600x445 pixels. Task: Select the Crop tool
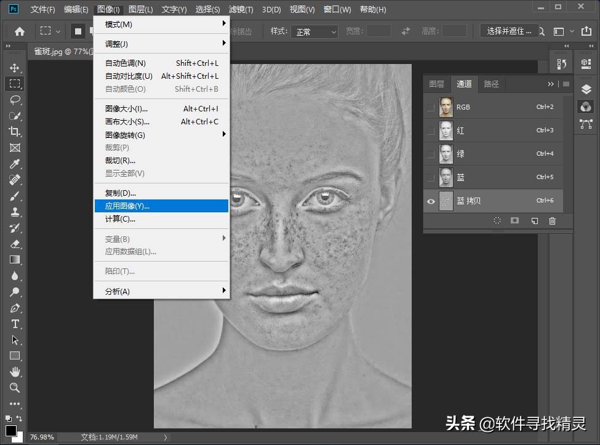(15, 132)
